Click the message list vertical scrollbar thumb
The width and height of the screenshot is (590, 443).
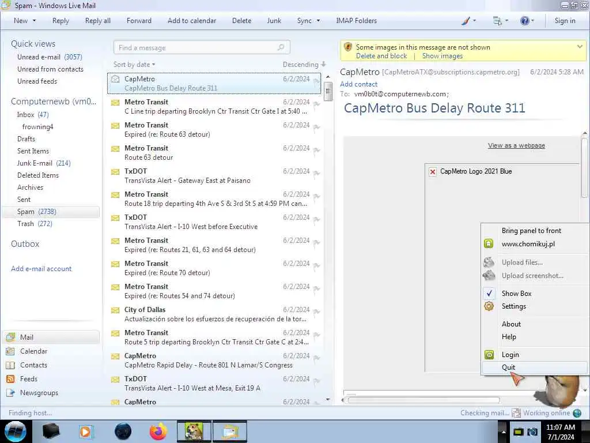[x=328, y=92]
